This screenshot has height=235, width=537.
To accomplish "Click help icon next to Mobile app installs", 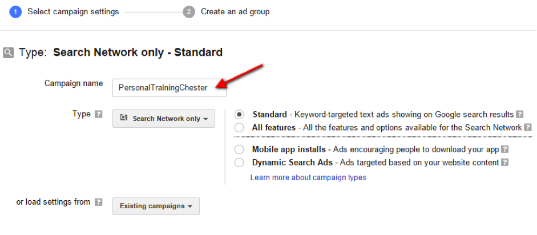I will [504, 149].
